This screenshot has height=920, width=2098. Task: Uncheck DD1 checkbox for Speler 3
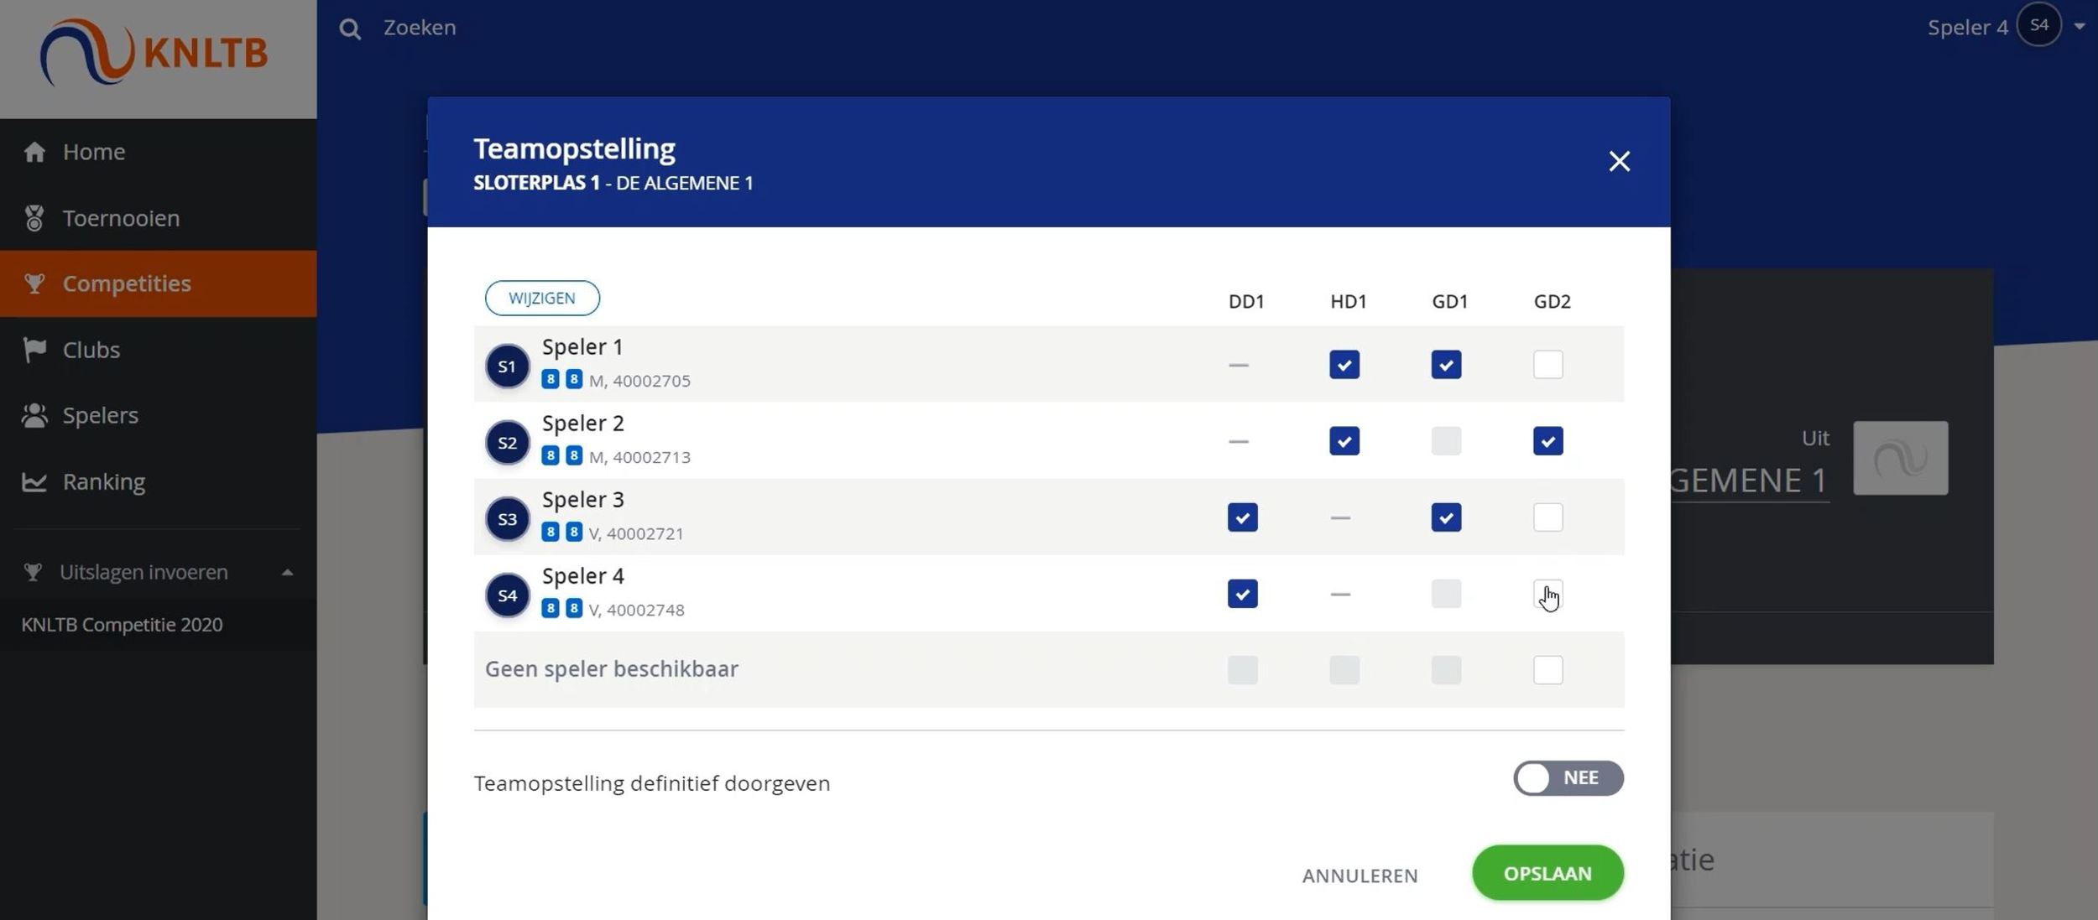coord(1242,517)
